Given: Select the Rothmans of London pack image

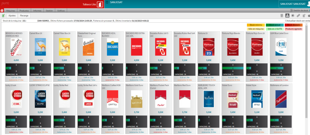Looking at the screenshot, I should pyautogui.click(x=281, y=99).
